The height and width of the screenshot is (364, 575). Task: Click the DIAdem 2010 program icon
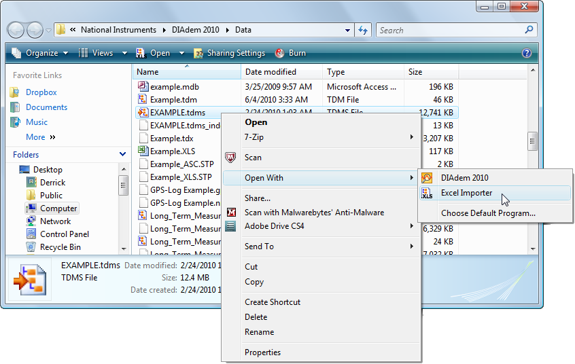pyautogui.click(x=427, y=178)
